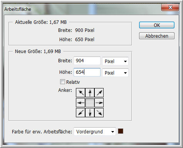Select the center anchor square
Image resolution: width=183 pixels, height=148 pixels.
tap(90, 103)
